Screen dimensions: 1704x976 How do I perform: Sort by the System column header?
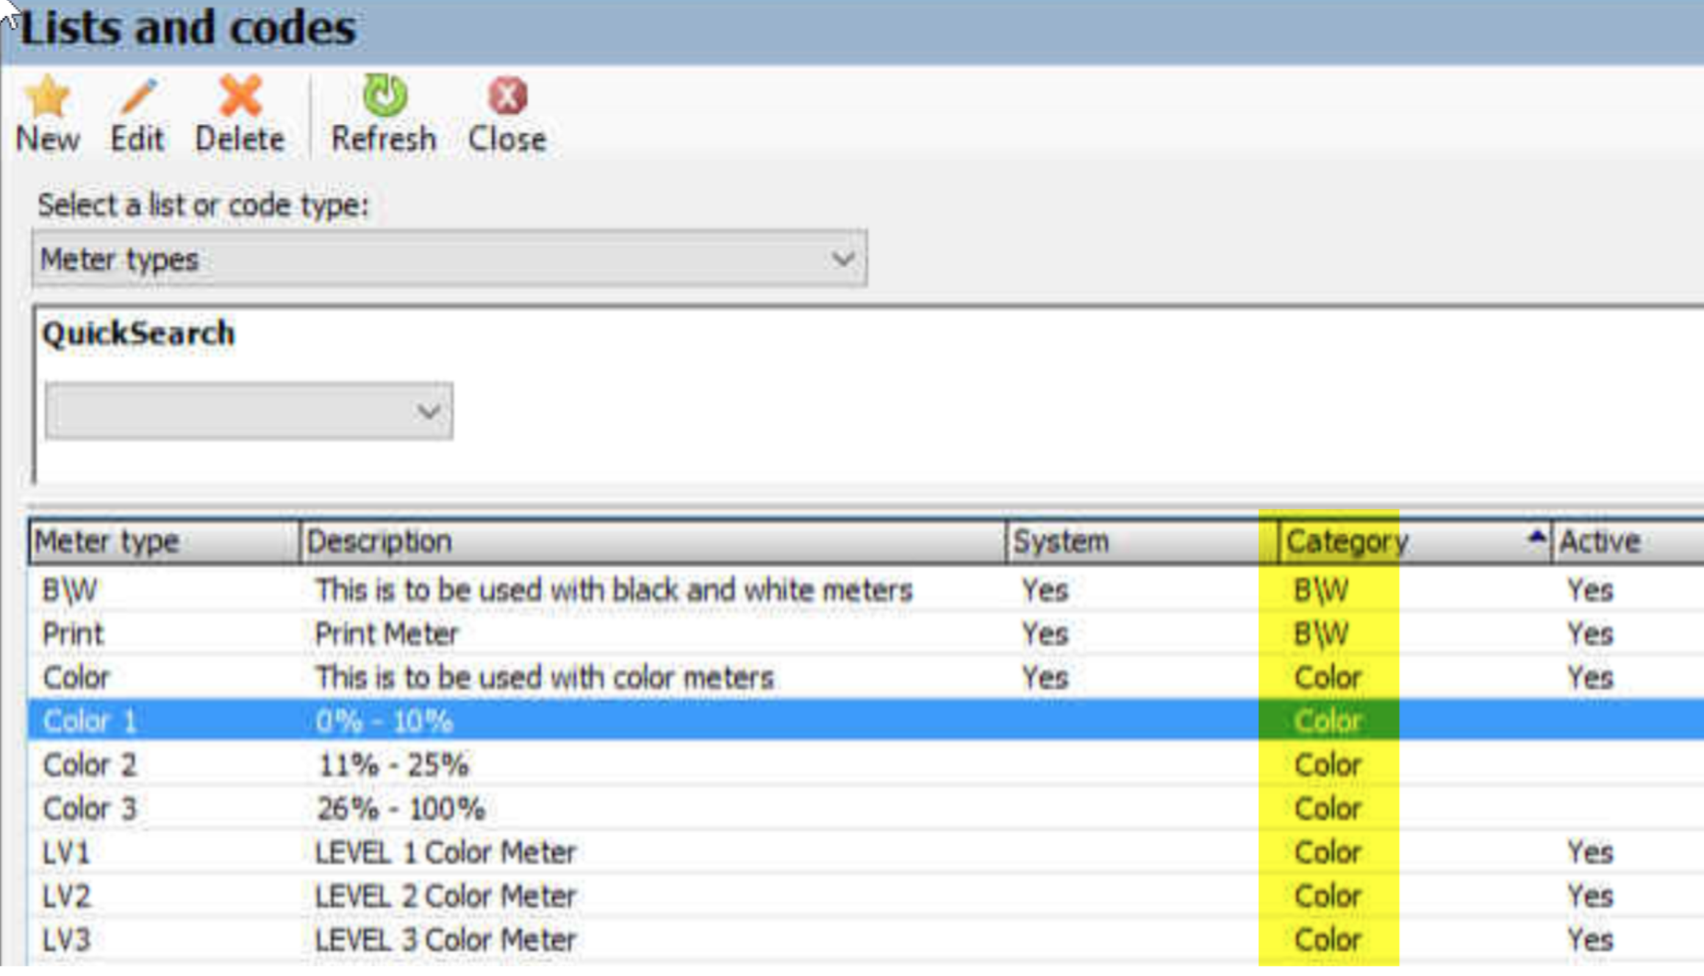point(1142,541)
